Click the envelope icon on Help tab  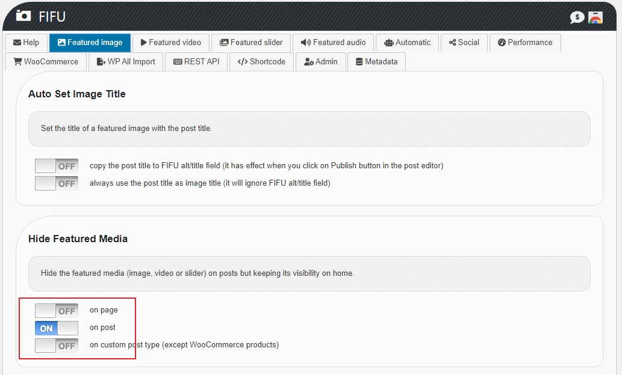pyautogui.click(x=17, y=43)
